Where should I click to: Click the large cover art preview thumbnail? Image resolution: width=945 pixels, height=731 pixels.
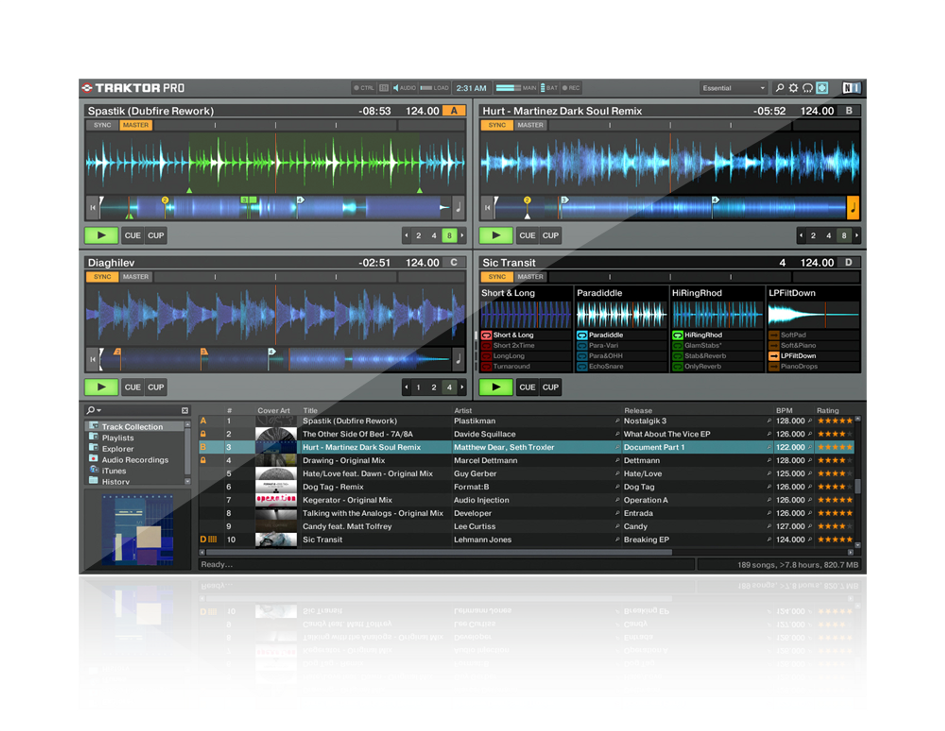[x=137, y=530]
